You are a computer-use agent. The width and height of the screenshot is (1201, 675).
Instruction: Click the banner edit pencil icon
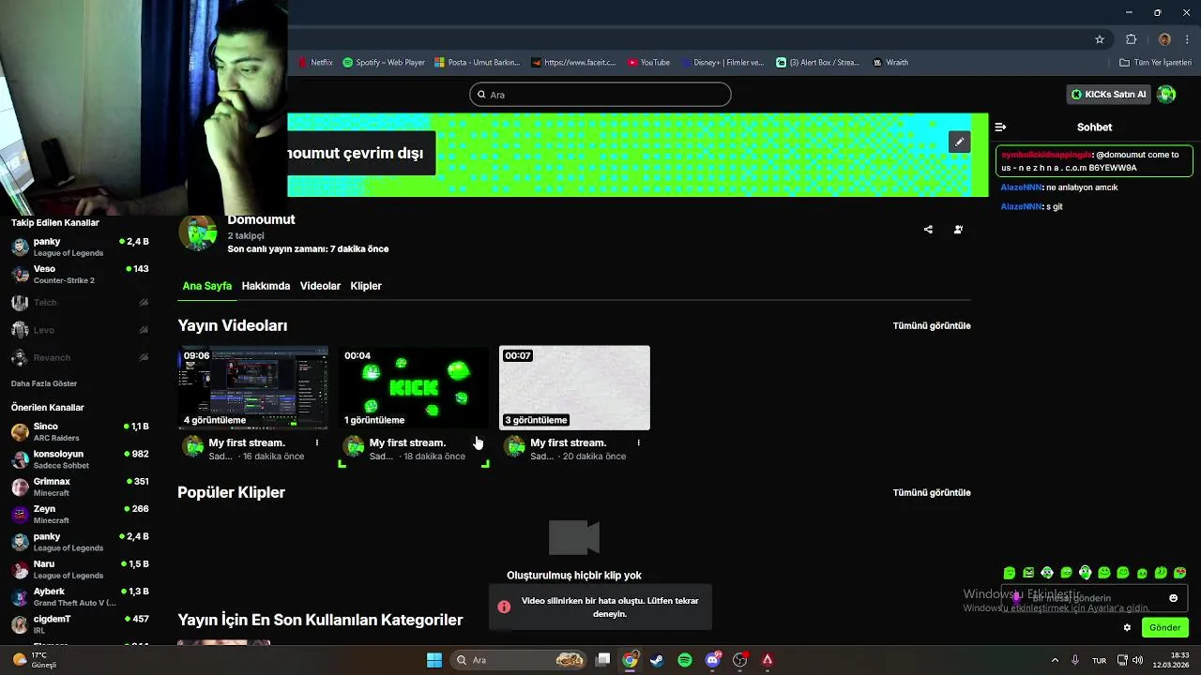[959, 142]
